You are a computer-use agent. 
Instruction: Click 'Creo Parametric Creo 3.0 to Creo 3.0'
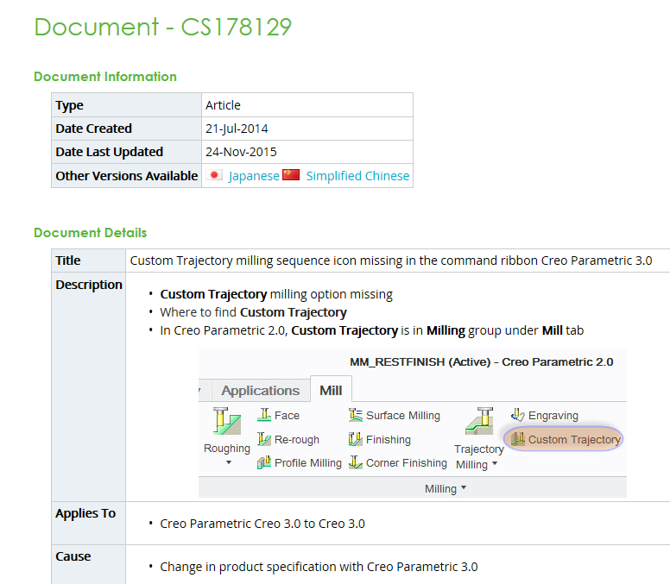(262, 524)
